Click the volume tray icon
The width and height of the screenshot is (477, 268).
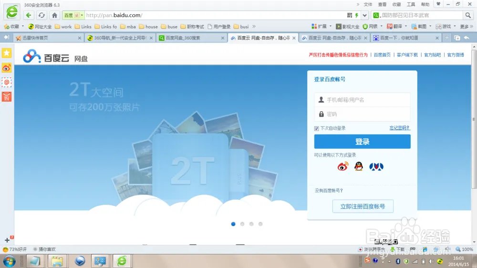tap(431, 261)
